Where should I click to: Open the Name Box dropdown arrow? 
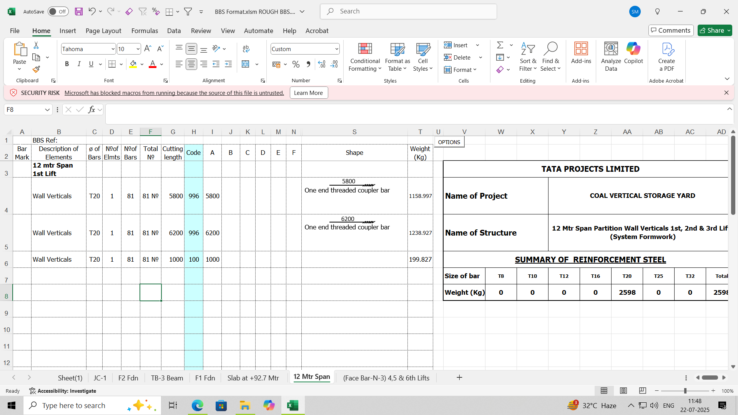47,110
